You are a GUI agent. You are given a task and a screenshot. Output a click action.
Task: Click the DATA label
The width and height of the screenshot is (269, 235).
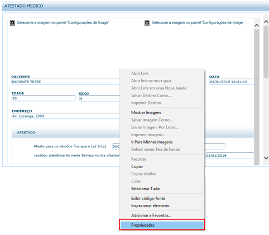pyautogui.click(x=214, y=77)
